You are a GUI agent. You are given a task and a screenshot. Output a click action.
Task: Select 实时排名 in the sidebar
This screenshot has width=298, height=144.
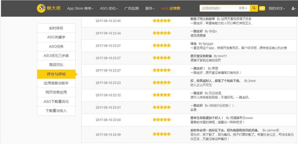(56, 28)
